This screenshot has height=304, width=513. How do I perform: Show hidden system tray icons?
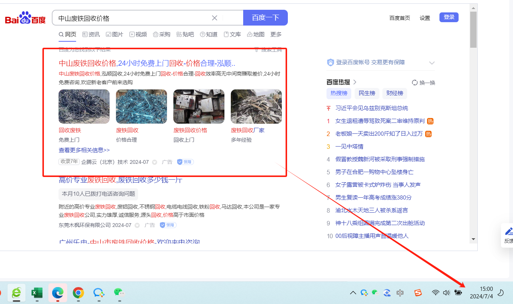[353, 293]
